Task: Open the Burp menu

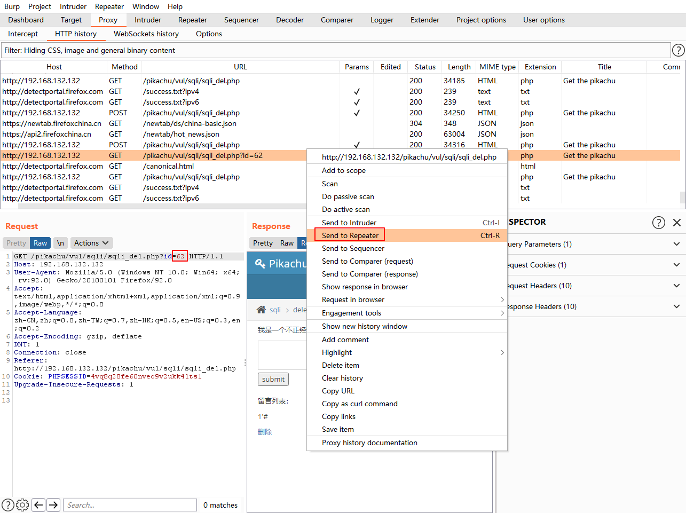Action: (x=12, y=6)
